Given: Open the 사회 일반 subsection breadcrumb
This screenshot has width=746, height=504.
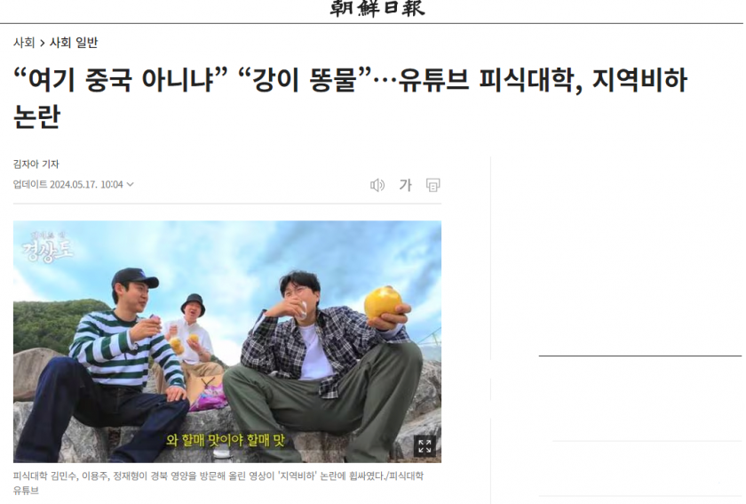Looking at the screenshot, I should (x=74, y=43).
